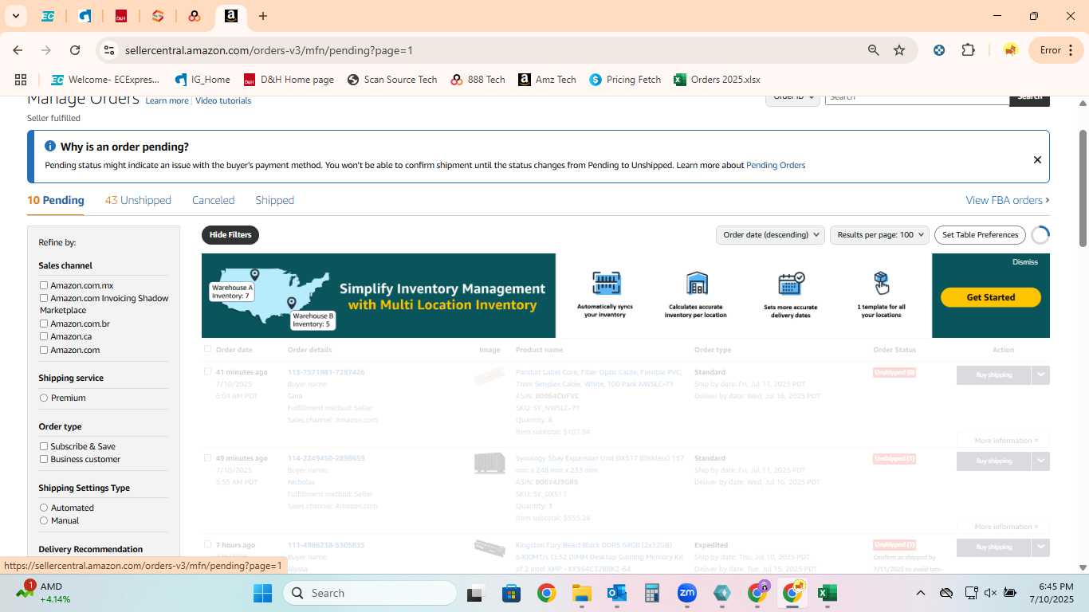The width and height of the screenshot is (1089, 612).
Task: Open File Explorer from the taskbar
Action: [581, 593]
